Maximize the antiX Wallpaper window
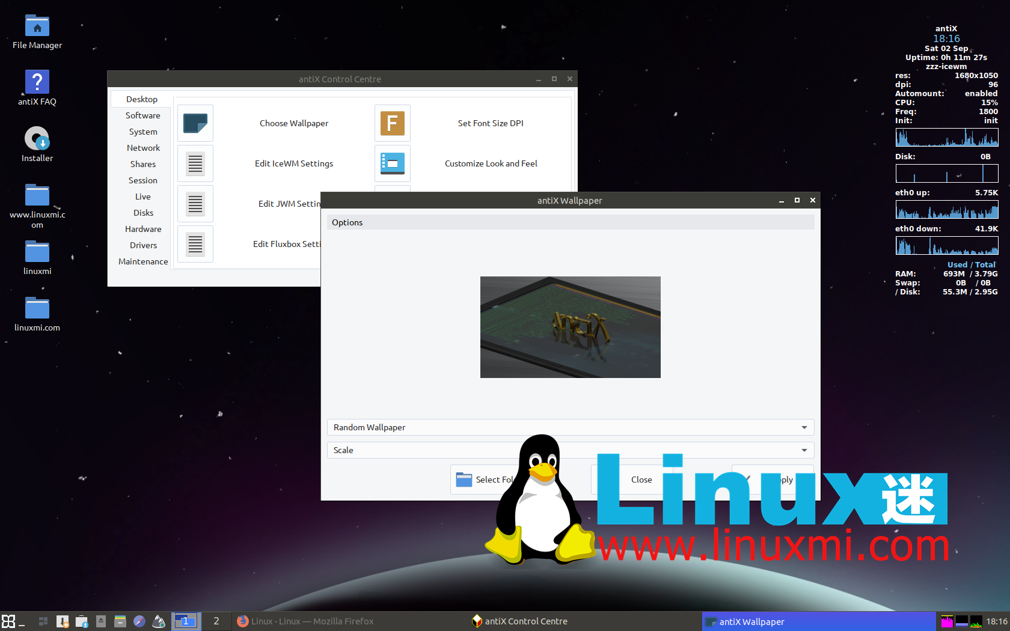 point(797,200)
